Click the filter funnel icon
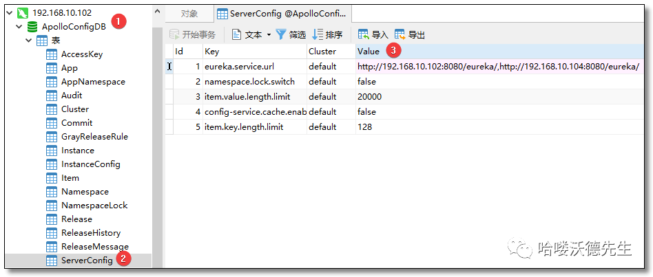 point(281,34)
